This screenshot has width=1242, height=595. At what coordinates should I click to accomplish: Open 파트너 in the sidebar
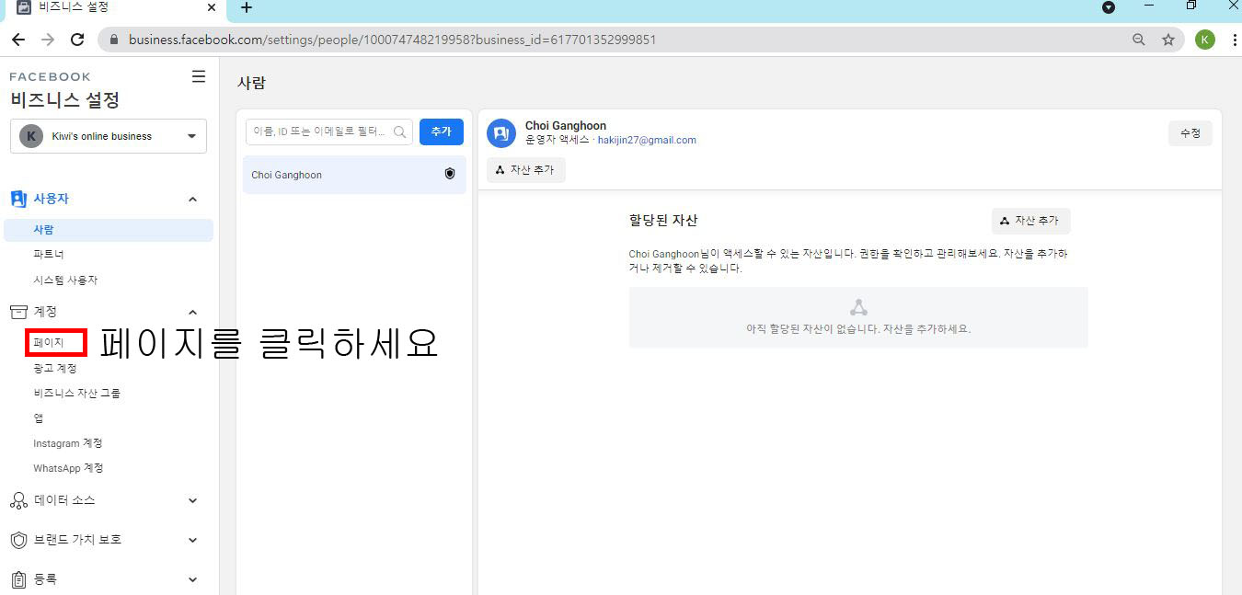[x=49, y=255]
